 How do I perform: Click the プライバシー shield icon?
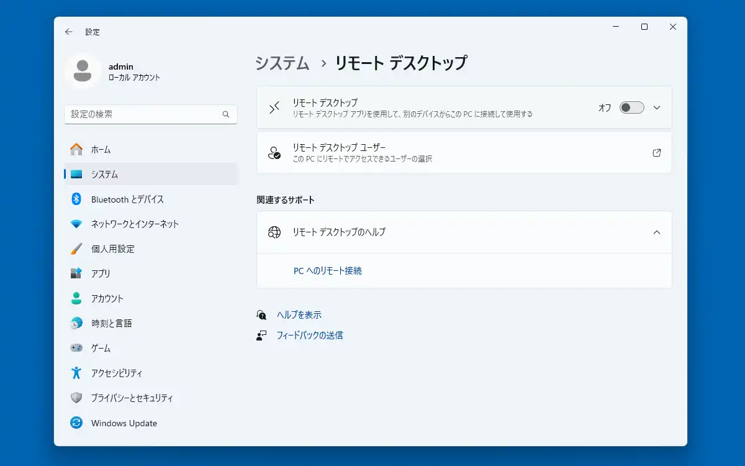(76, 398)
